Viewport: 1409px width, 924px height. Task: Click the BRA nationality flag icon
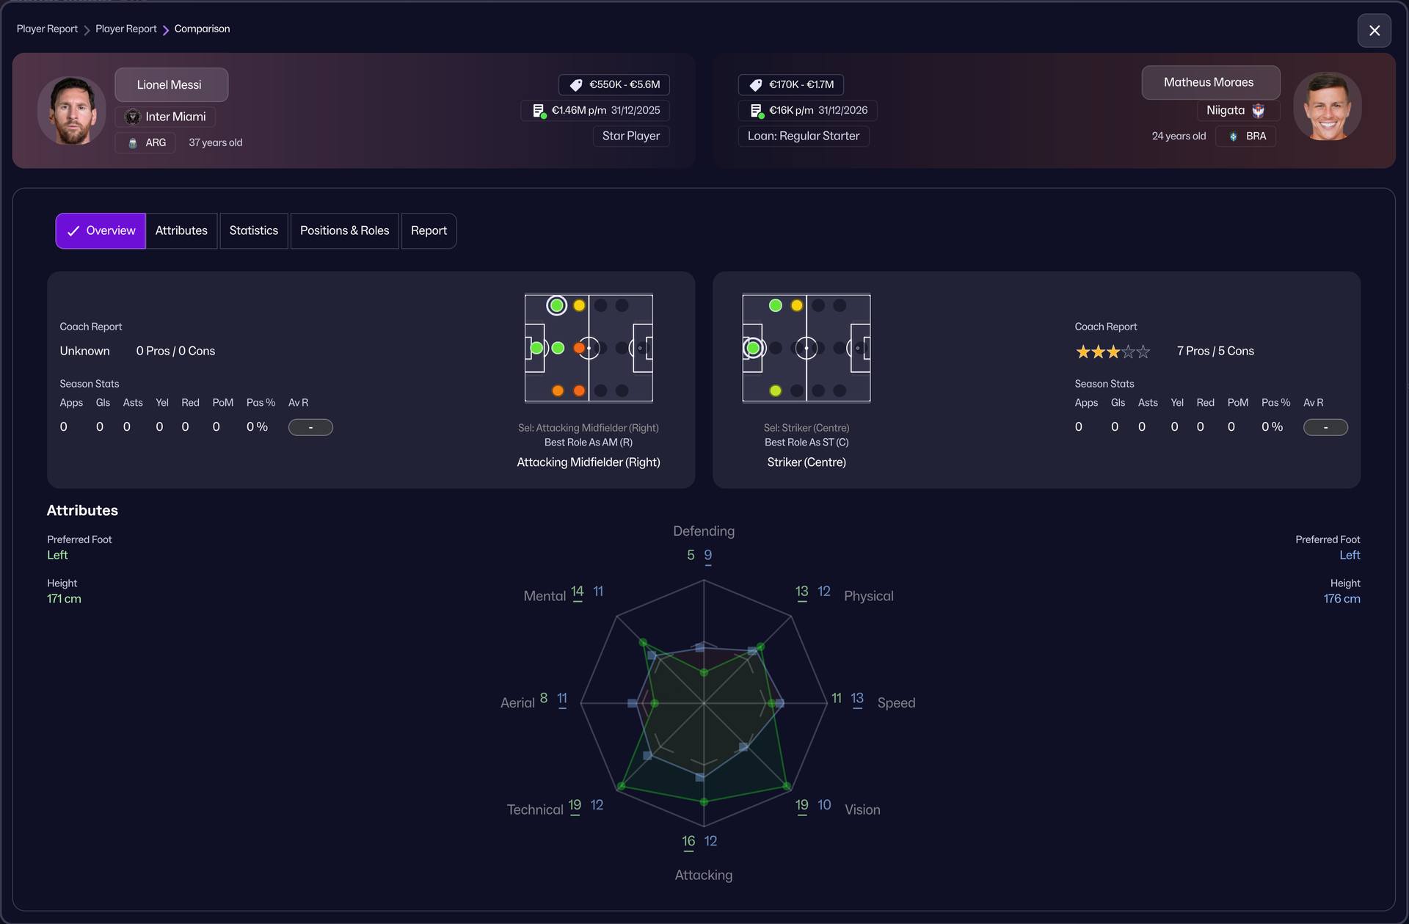1233,137
